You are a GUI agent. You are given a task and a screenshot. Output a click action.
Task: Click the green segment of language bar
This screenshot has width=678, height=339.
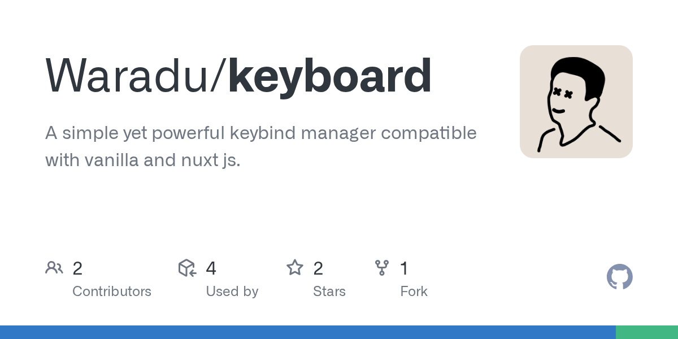pos(646,332)
